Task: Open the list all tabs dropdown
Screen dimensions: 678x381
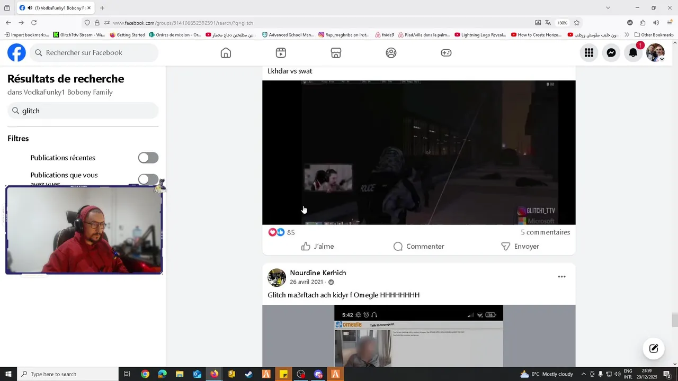Action: (608, 8)
